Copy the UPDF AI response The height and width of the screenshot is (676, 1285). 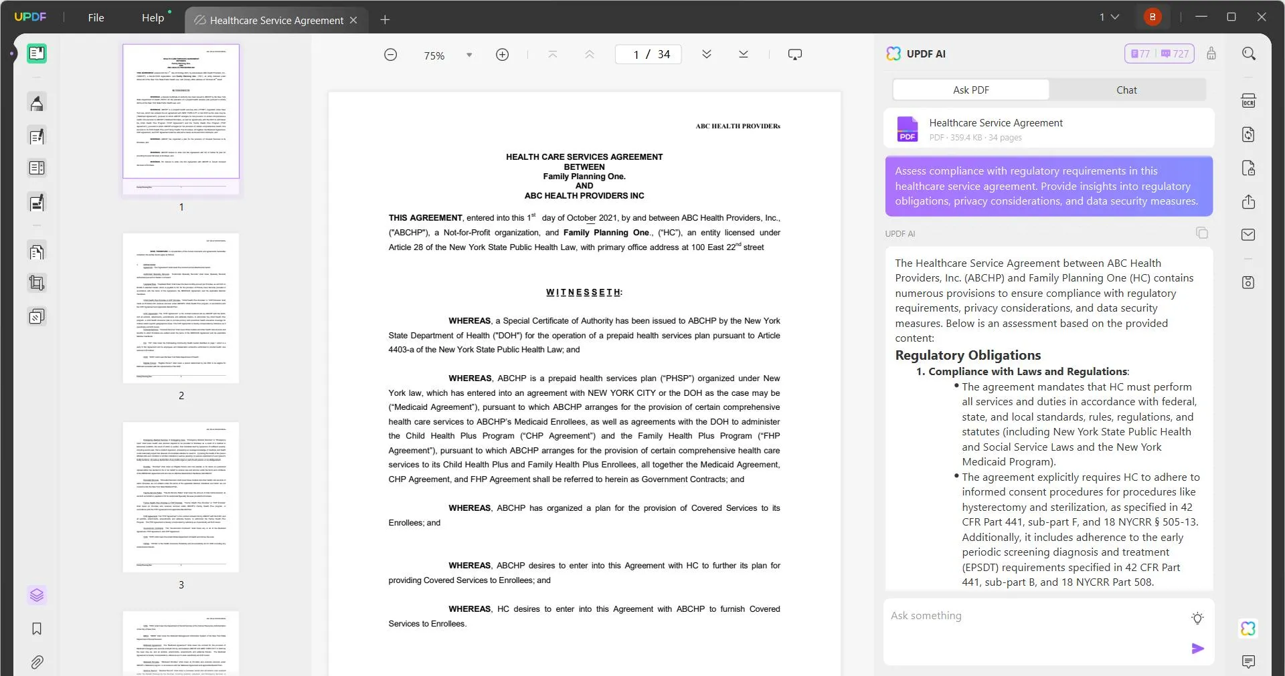tap(1203, 233)
